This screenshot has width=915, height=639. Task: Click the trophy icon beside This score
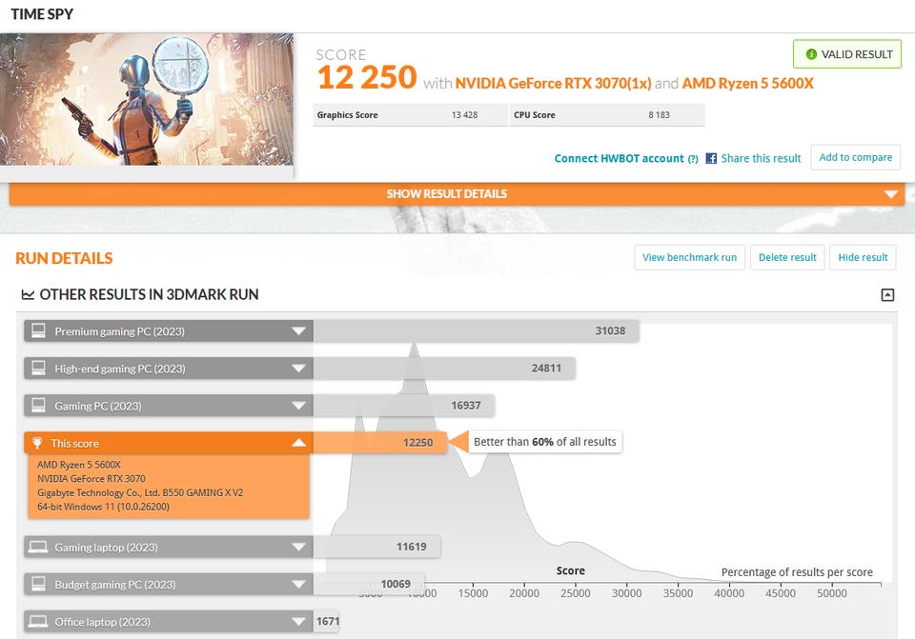(x=37, y=443)
